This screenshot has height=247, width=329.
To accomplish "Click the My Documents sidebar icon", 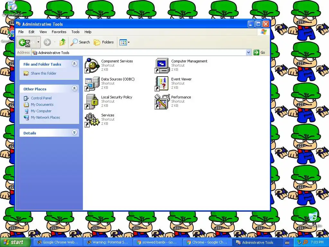I will coord(26,105).
